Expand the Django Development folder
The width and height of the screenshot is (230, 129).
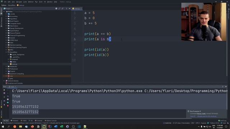coord(6,28)
